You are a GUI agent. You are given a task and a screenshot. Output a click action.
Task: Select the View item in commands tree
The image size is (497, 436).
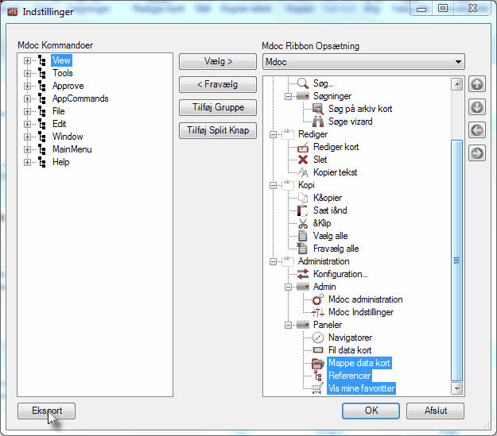[61, 60]
